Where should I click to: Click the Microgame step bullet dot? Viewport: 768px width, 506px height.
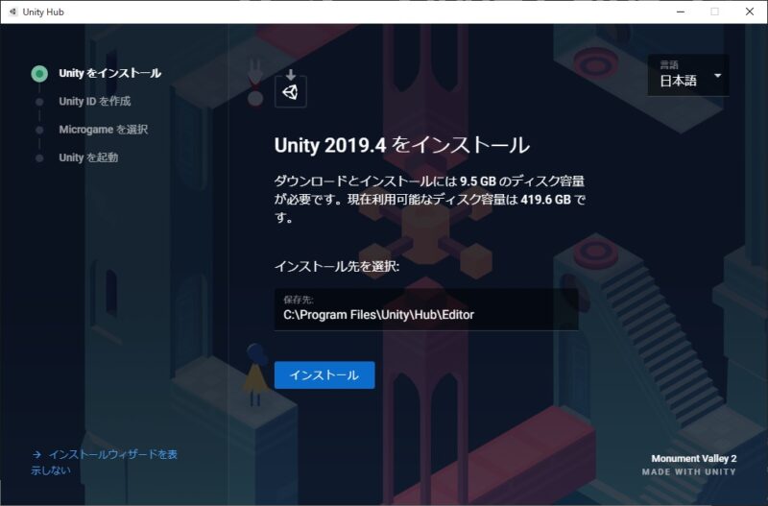pyautogui.click(x=39, y=130)
